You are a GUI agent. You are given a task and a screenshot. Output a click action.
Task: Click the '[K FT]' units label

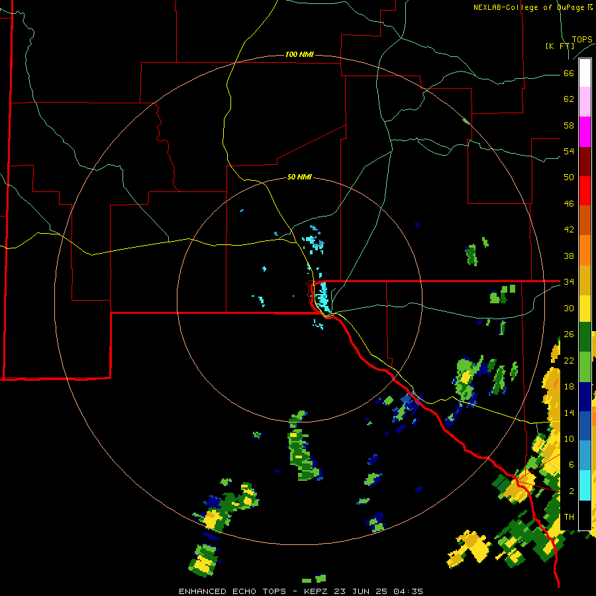pos(560,46)
